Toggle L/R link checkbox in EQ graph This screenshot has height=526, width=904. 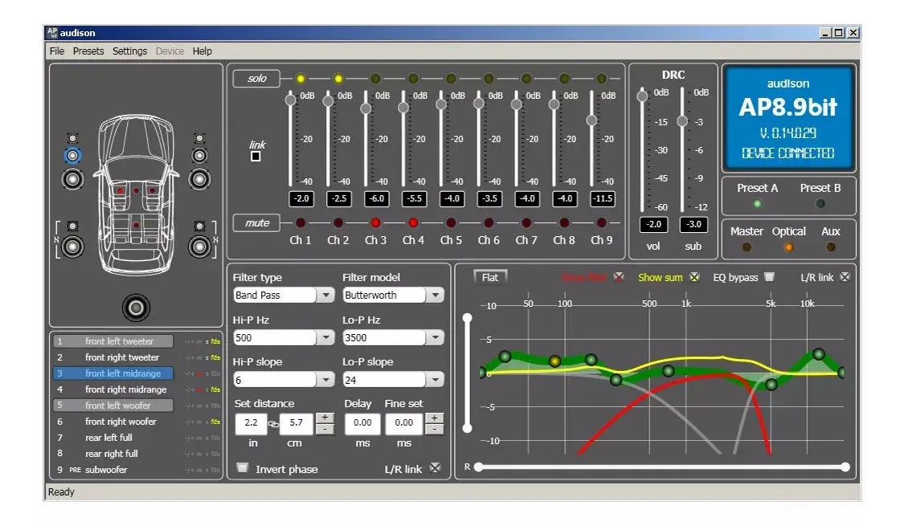(845, 277)
